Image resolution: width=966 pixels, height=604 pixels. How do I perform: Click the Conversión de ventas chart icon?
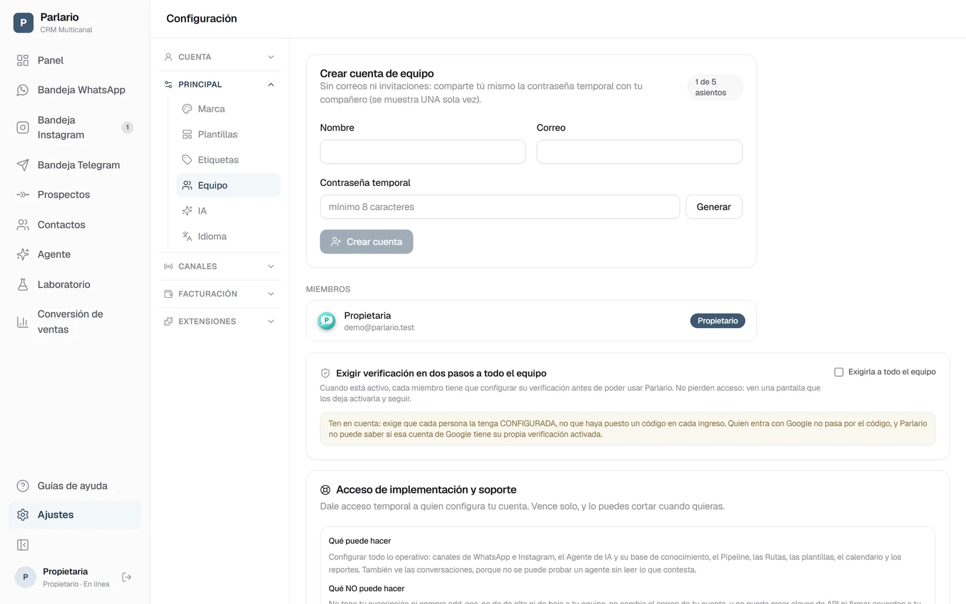coord(23,322)
